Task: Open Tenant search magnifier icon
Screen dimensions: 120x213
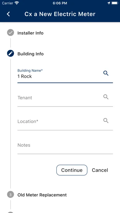Action: (x=106, y=97)
